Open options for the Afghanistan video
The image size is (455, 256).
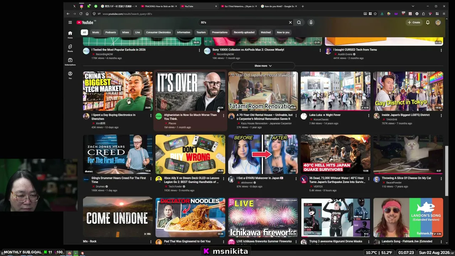pos(223,116)
